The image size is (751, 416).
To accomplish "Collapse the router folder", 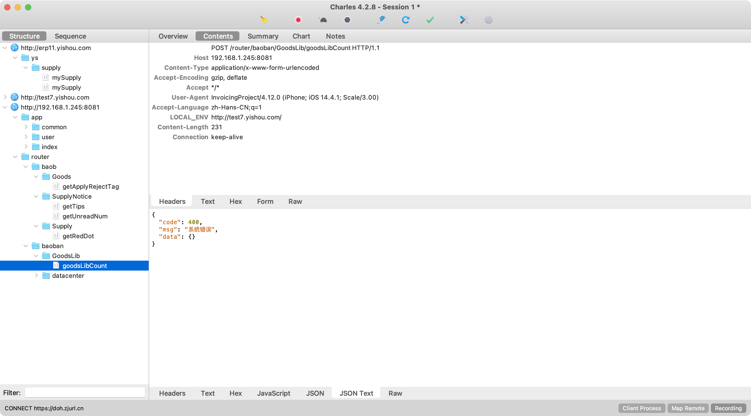I will 15,157.
